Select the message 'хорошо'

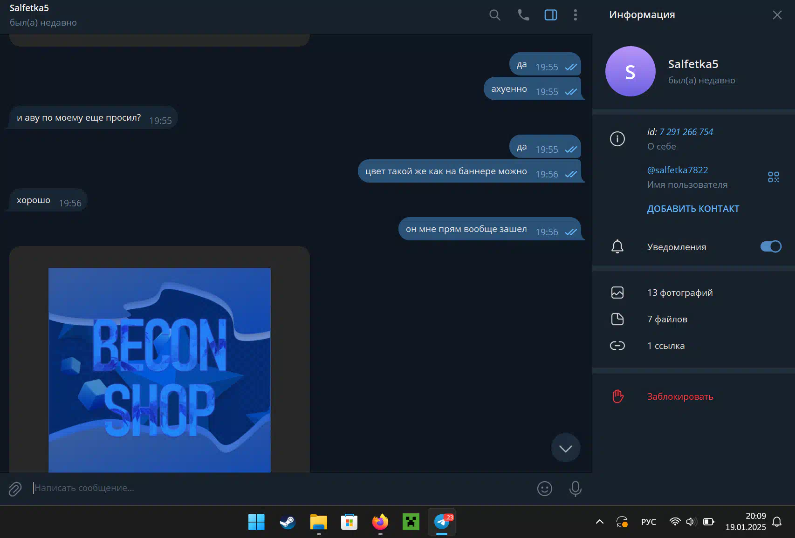(x=48, y=200)
